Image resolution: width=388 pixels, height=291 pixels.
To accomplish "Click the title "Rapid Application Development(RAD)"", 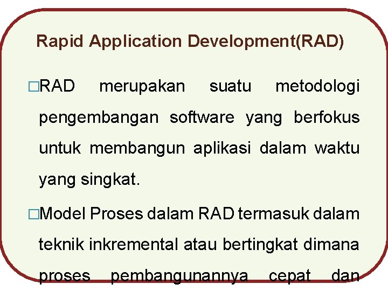I will pyautogui.click(x=190, y=41).
